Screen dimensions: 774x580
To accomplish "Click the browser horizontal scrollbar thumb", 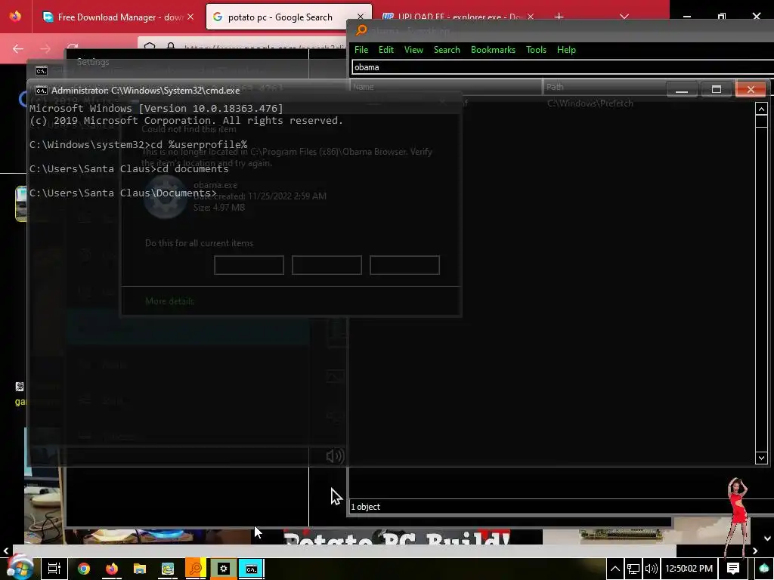I will 344,551.
